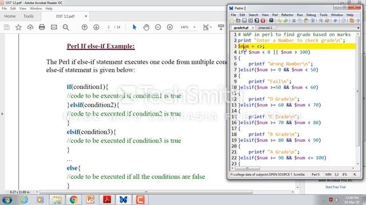Screen dimensions: 366x205
Task: Click the yellow Undo arrow in Padre
Action: coord(280,20)
